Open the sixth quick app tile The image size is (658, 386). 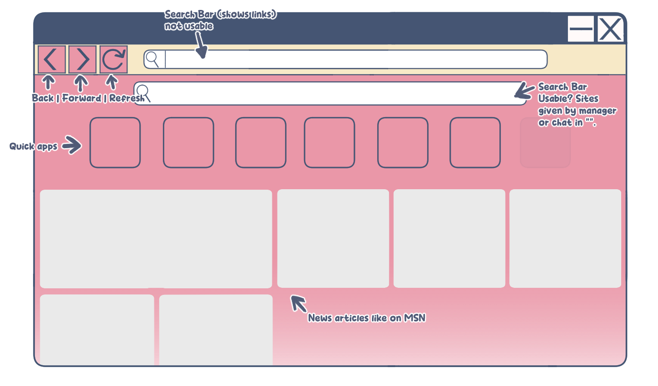[x=475, y=143]
